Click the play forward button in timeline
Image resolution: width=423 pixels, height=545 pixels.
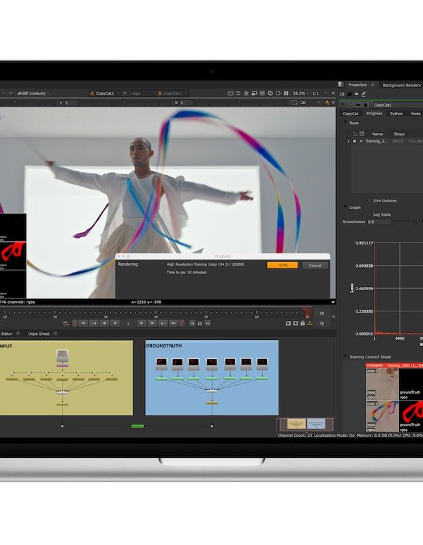[141, 323]
